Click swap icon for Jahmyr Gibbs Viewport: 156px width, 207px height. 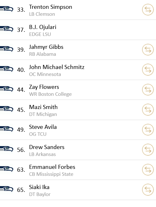148,50
